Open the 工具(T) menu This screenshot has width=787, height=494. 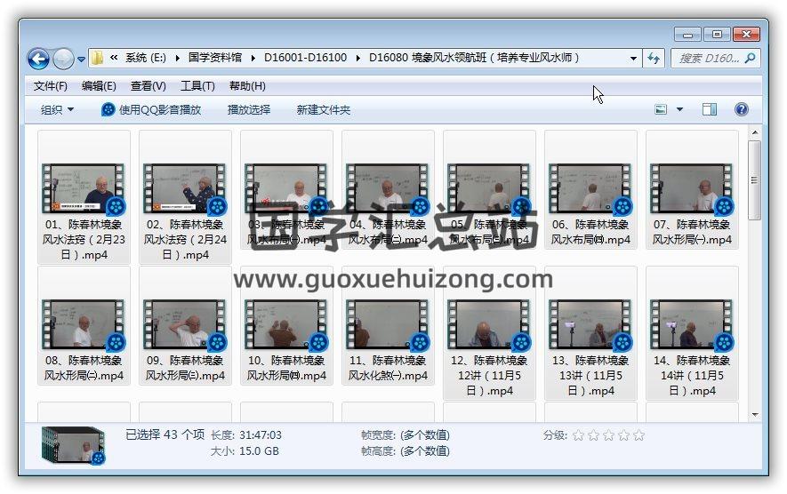coord(197,86)
